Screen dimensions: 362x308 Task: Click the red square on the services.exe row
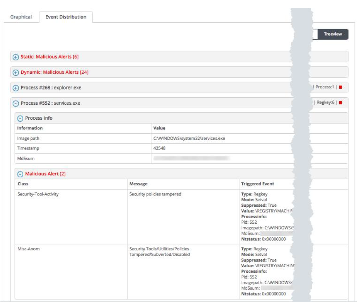point(340,103)
